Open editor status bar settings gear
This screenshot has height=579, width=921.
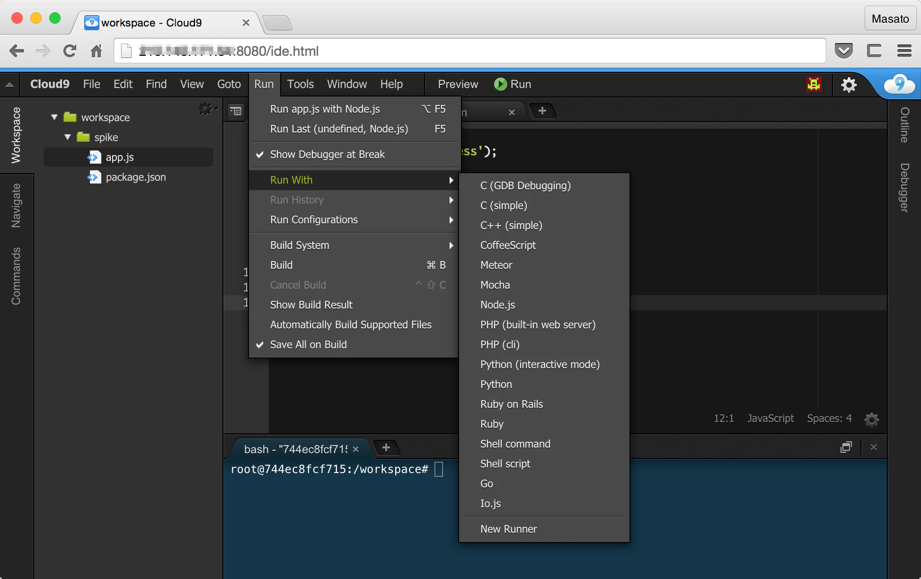click(871, 419)
